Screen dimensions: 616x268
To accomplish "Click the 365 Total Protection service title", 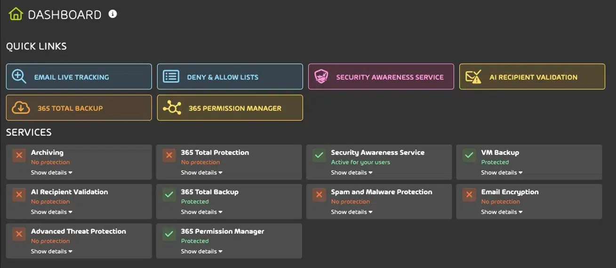I will 215,153.
